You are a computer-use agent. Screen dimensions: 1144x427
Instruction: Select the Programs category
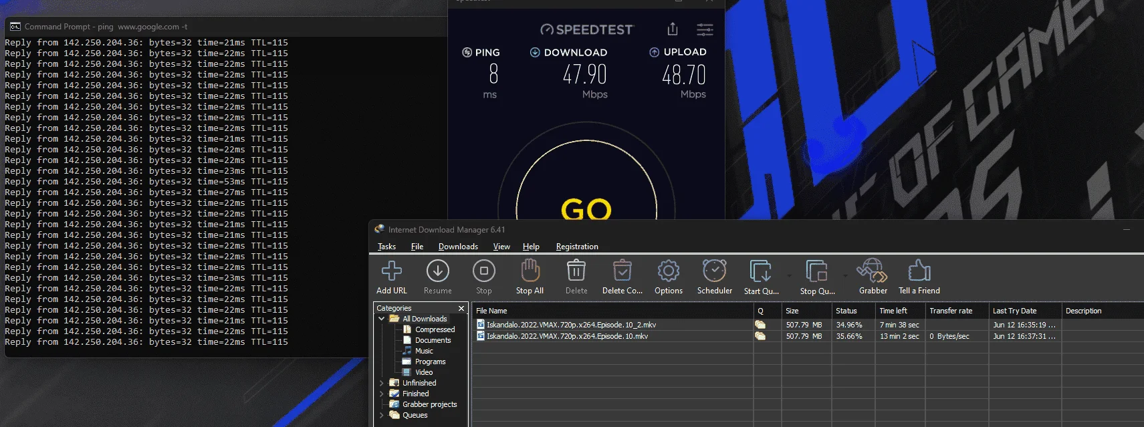pos(430,362)
